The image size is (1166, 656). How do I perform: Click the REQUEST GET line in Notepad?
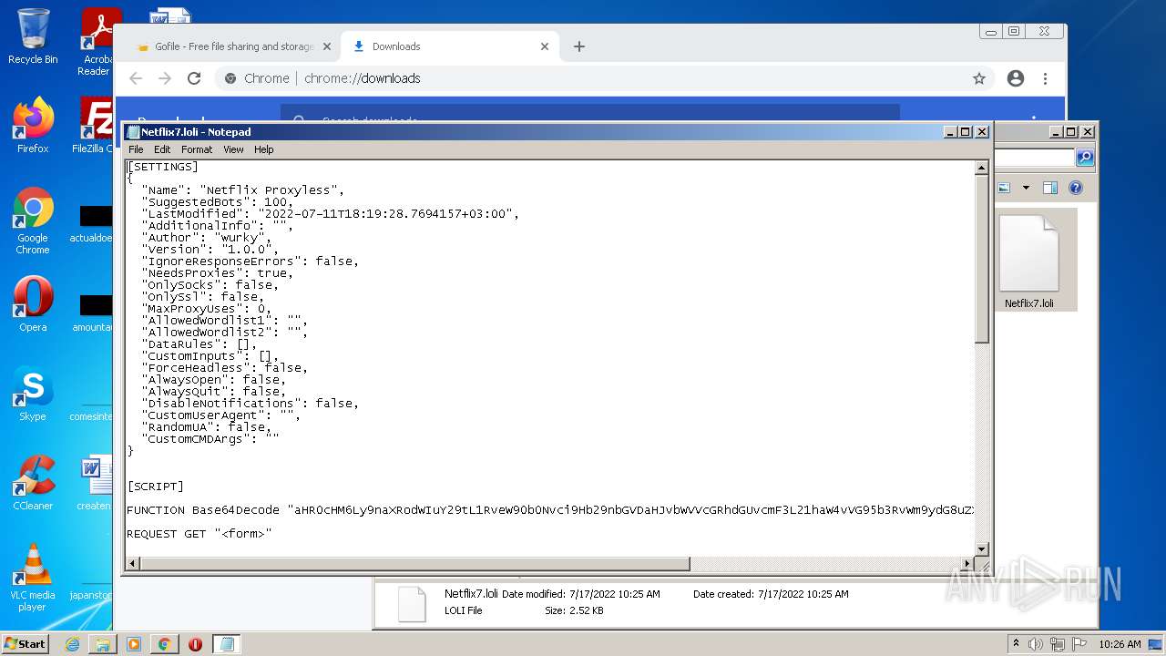(x=199, y=534)
